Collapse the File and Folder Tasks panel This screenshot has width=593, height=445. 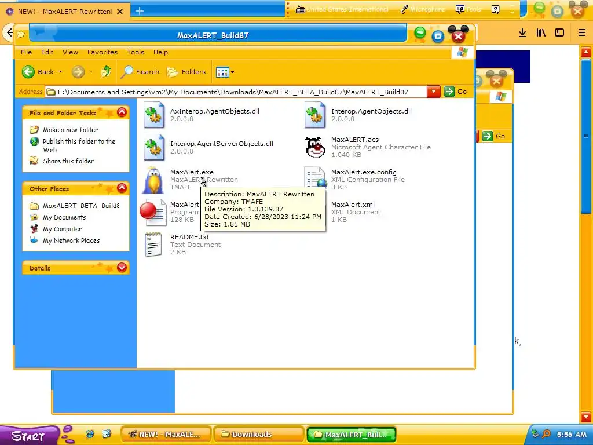click(122, 112)
